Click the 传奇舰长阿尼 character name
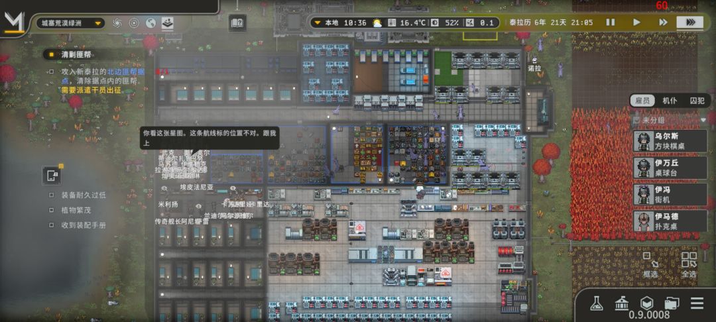The width and height of the screenshot is (716, 322). 175,221
